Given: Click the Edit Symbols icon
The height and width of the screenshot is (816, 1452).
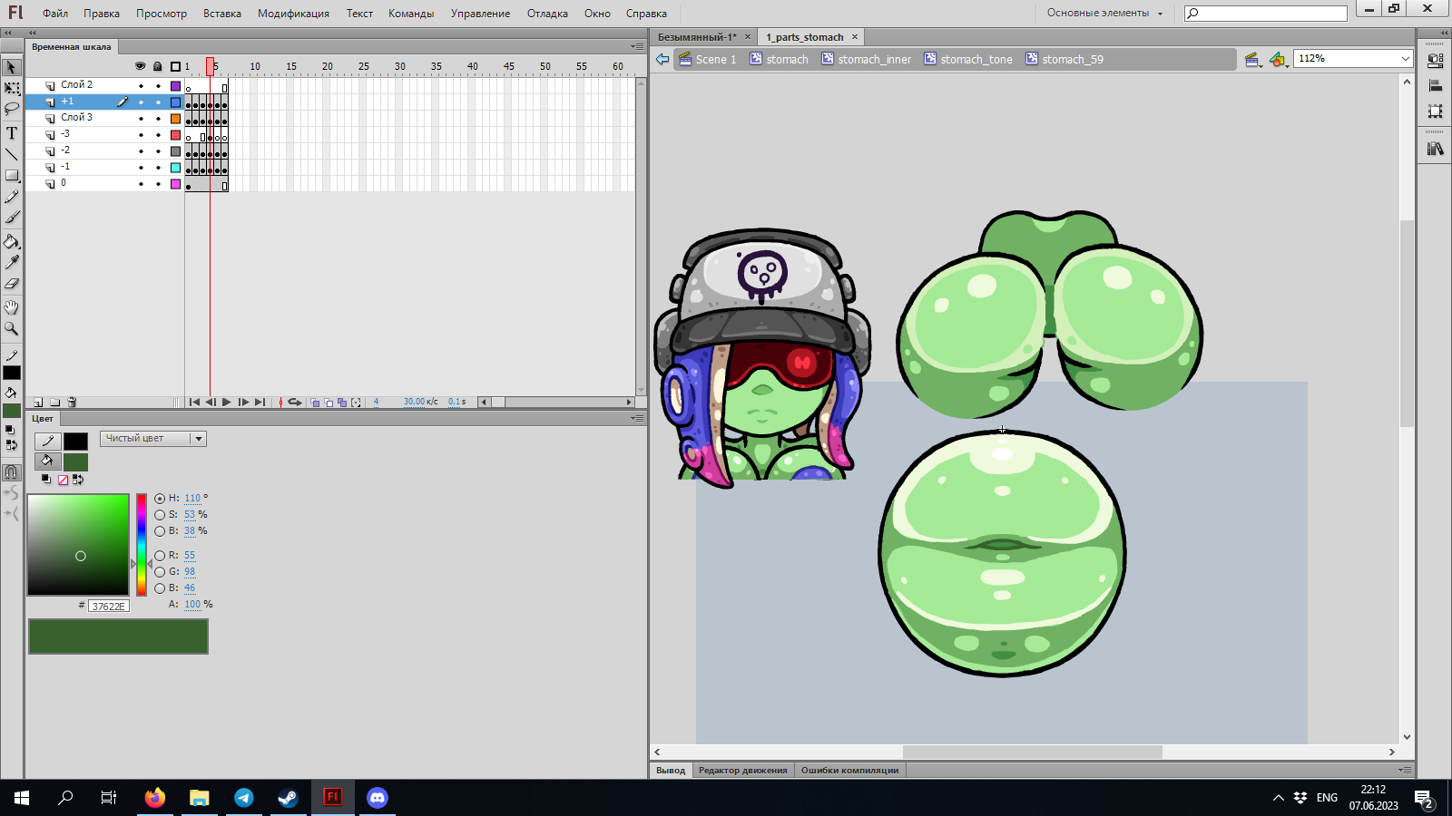Looking at the screenshot, I should click(1278, 60).
